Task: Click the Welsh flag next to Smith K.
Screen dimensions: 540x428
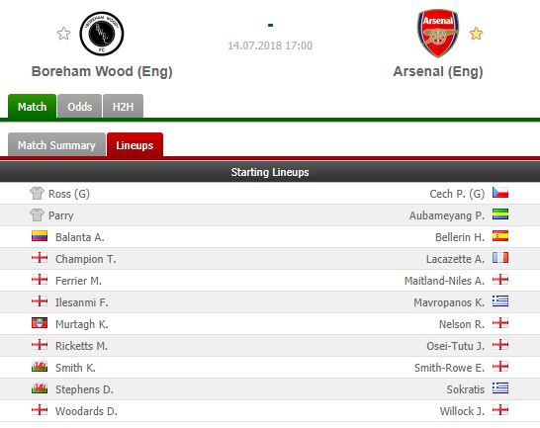Action: point(40,367)
